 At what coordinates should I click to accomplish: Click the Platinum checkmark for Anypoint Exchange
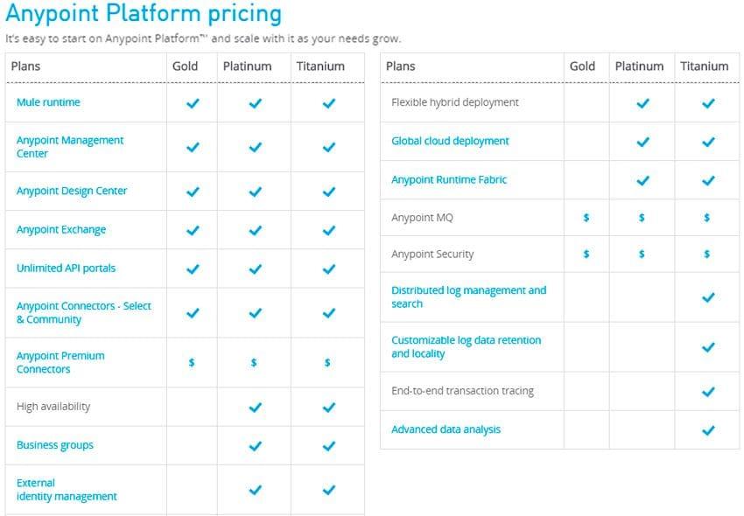255,231
